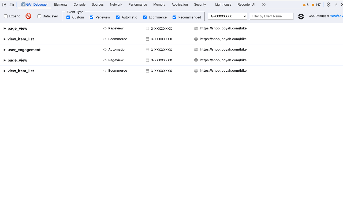Open DevTools settings gear
Screen dimensions: 343x214
click(329, 5)
